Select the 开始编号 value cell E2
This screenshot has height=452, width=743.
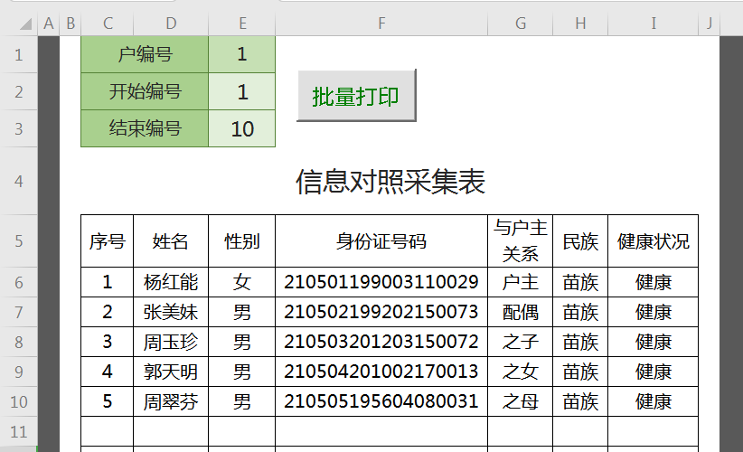point(242,91)
